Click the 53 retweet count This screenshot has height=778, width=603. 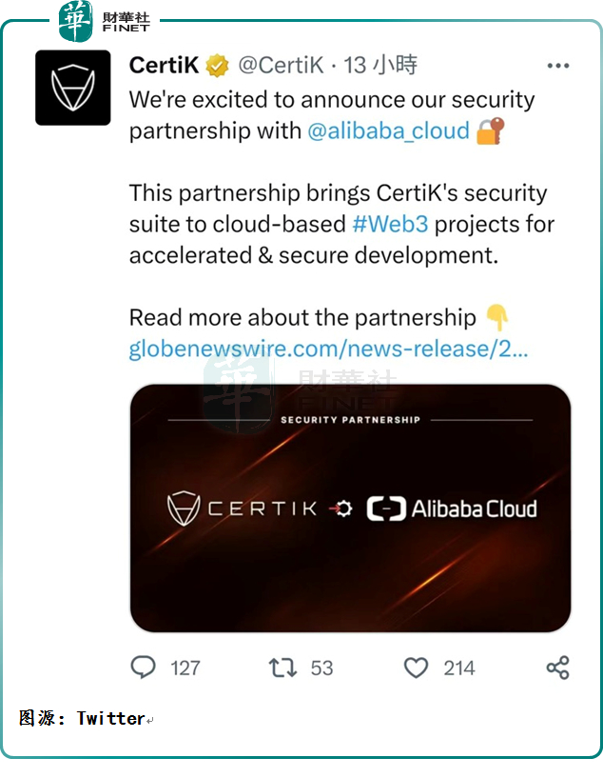pyautogui.click(x=321, y=668)
